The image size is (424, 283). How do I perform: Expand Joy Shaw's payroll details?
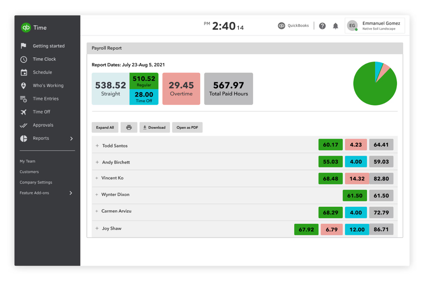(x=97, y=228)
